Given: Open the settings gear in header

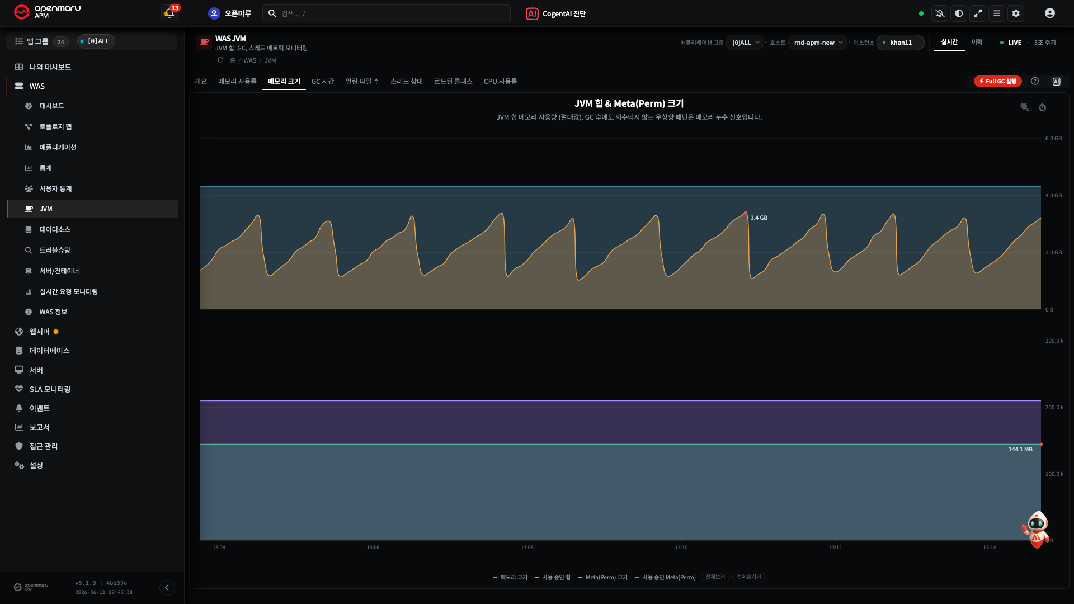Looking at the screenshot, I should click(1016, 13).
